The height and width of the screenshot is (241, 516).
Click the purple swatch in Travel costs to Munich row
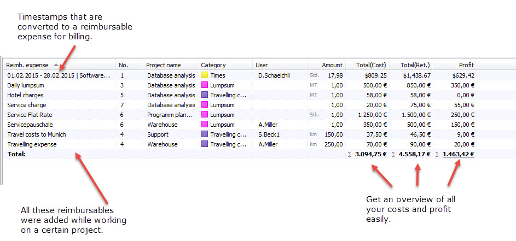(205, 134)
